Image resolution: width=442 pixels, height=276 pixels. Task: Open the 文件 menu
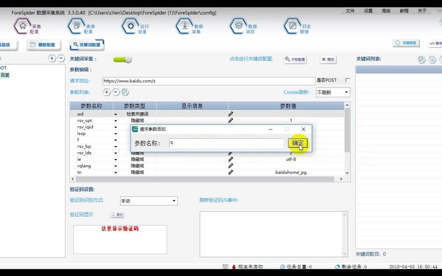(350, 11)
